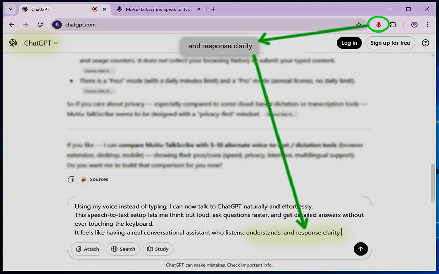The height and width of the screenshot is (274, 439).
Task: Click inside the message text box
Action: click(x=219, y=219)
